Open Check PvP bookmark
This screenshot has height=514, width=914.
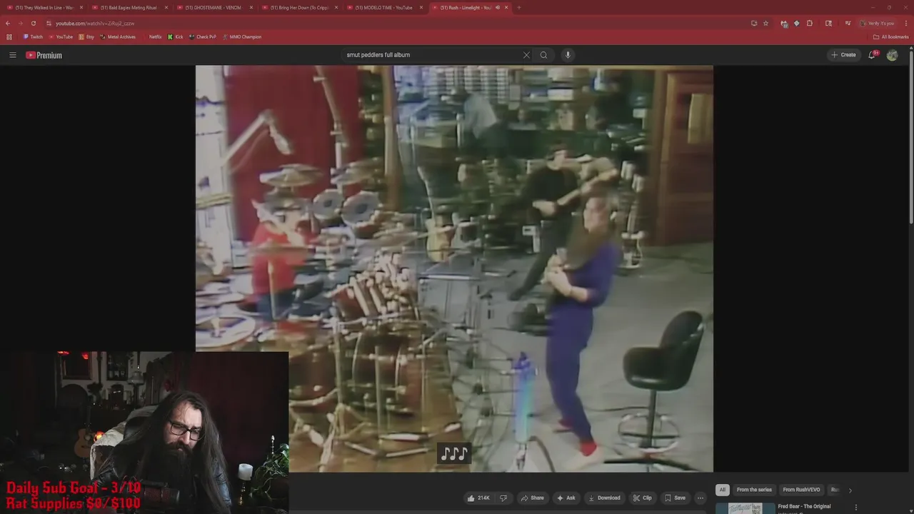pyautogui.click(x=203, y=36)
